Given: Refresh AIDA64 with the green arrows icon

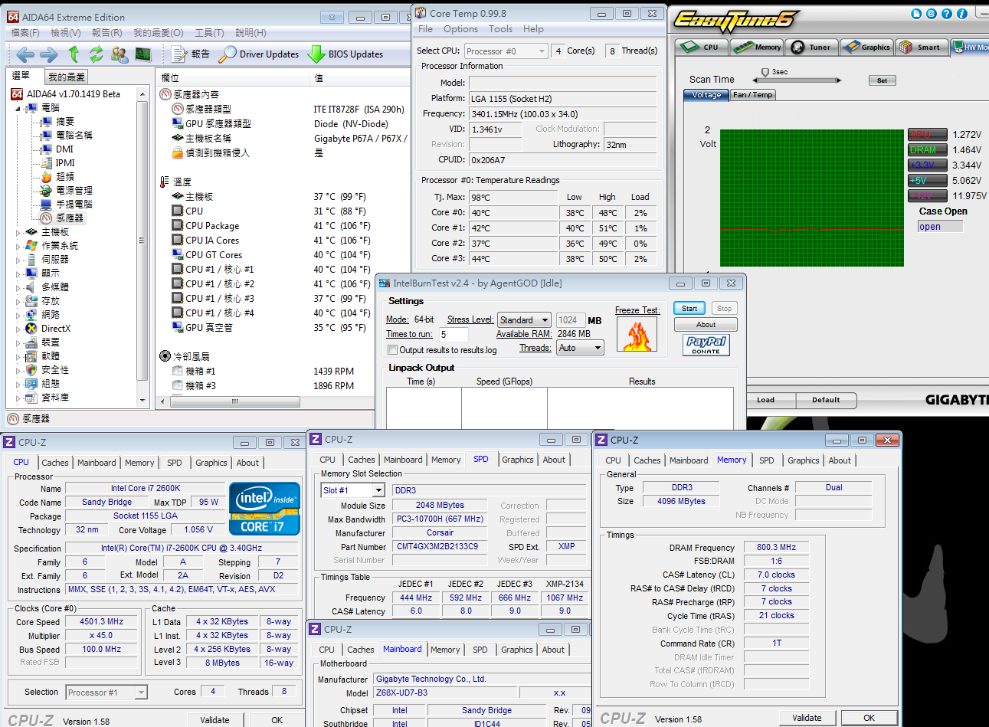Looking at the screenshot, I should (x=96, y=54).
